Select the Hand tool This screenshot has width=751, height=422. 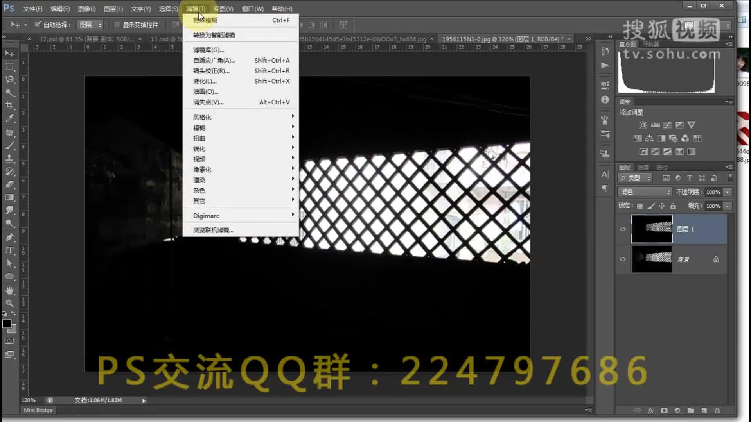click(9, 290)
